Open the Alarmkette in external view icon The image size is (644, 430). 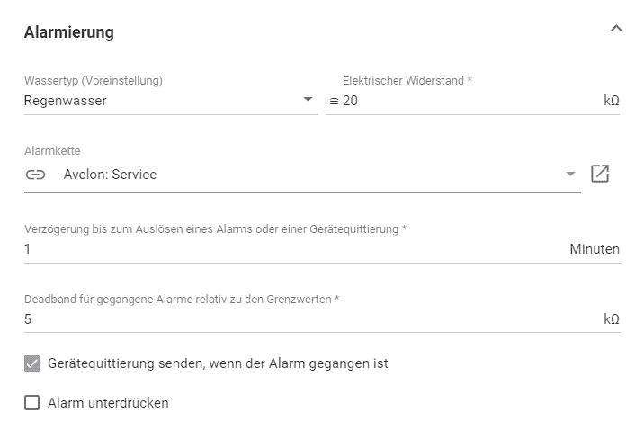[x=600, y=174]
